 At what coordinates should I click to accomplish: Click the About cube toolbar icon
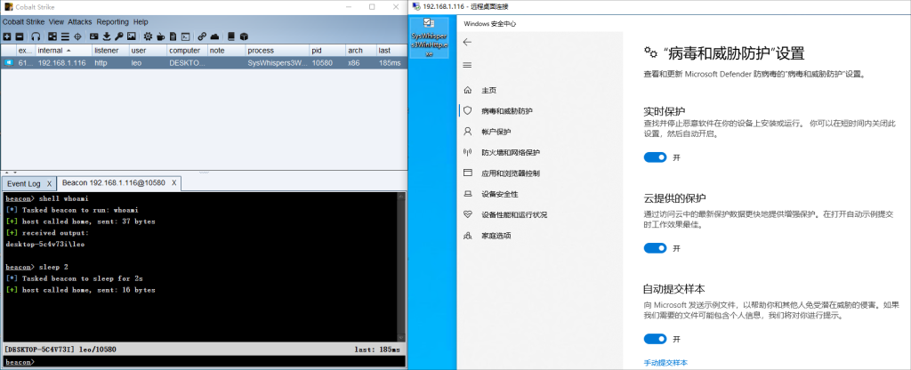click(244, 36)
